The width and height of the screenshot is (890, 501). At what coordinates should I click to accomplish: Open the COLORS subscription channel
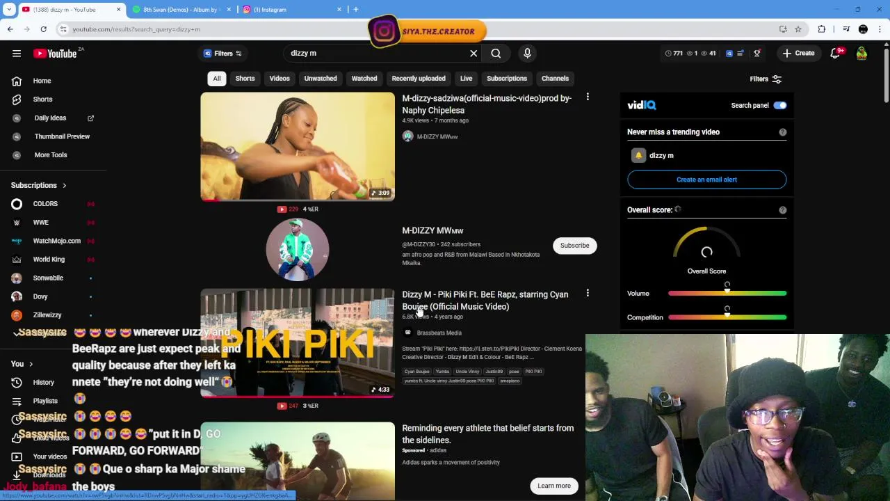pos(47,204)
